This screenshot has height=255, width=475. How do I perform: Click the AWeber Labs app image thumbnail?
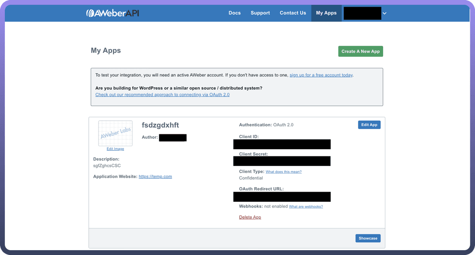pos(115,133)
